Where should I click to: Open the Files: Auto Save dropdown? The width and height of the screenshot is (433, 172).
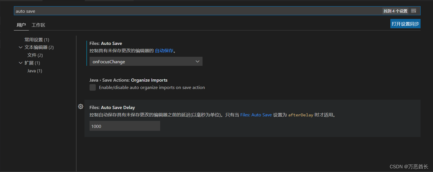point(197,61)
